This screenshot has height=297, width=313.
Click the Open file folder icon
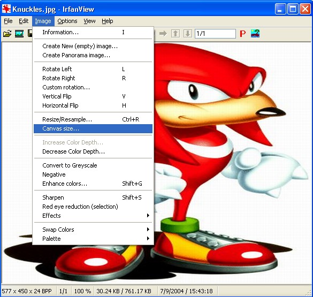point(7,34)
